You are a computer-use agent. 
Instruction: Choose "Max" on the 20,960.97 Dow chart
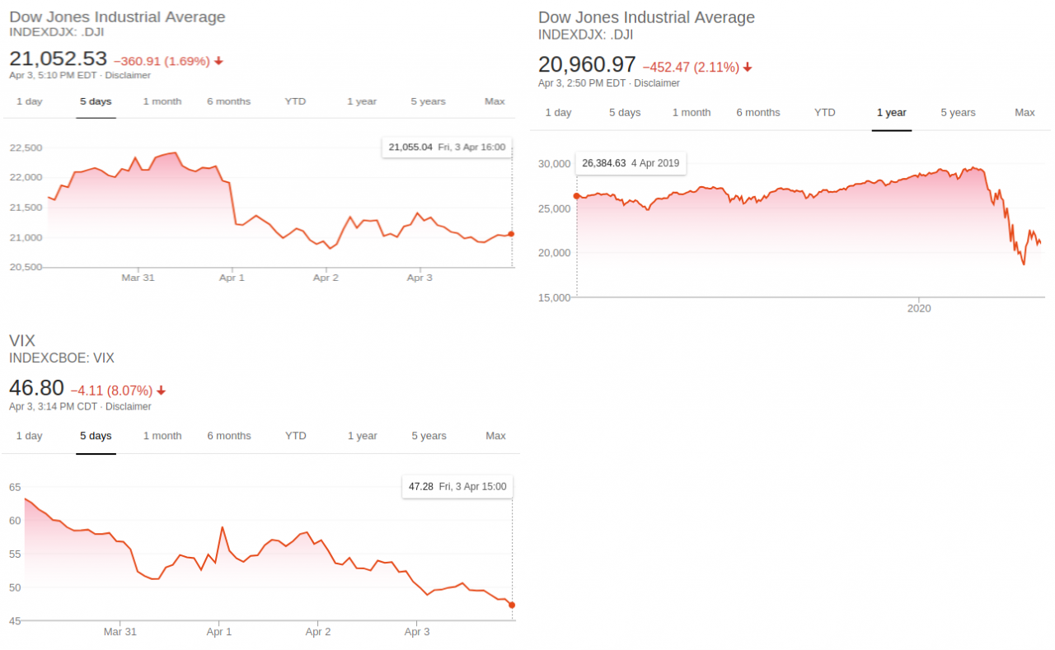tap(1025, 113)
